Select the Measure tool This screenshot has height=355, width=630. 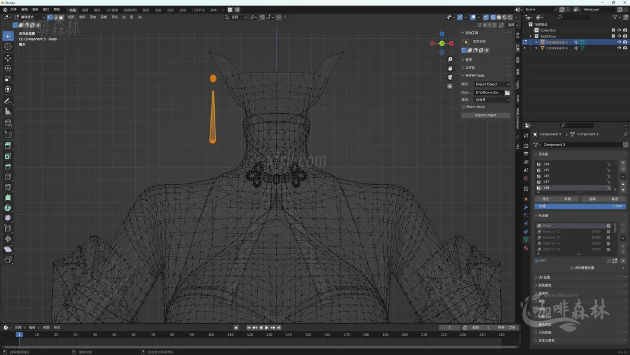(7, 111)
